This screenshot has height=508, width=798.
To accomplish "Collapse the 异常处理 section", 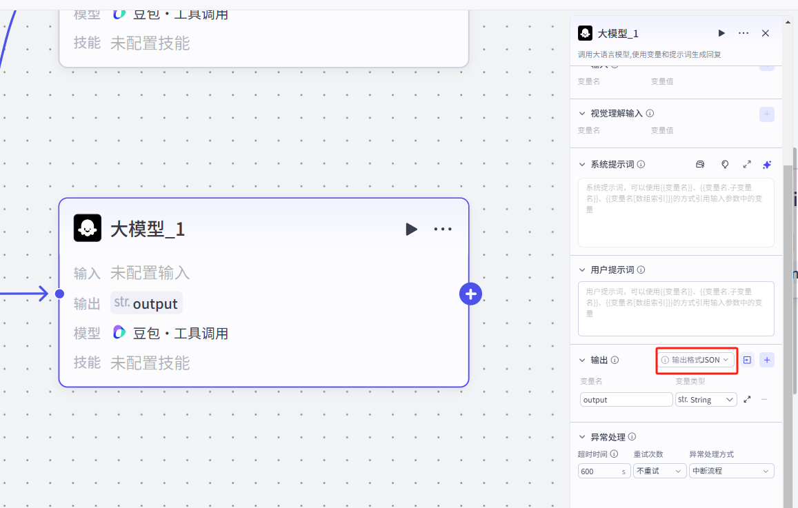I will tap(581, 437).
